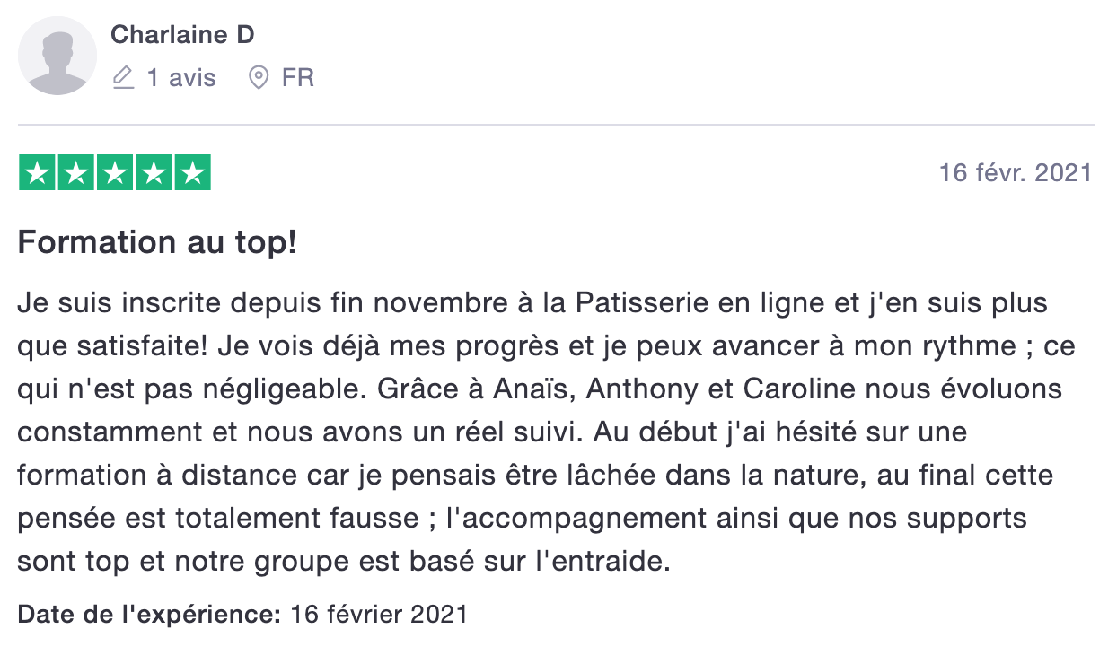This screenshot has height=655, width=1117.
Task: Click the second green rating star
Action: [75, 172]
